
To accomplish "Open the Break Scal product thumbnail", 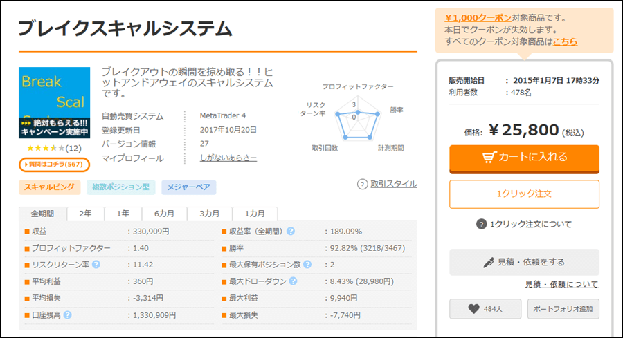I will [x=54, y=103].
